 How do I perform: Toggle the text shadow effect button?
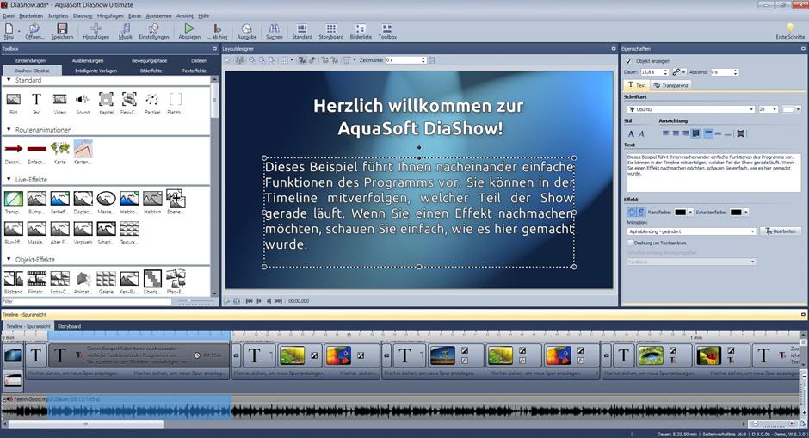pos(641,212)
